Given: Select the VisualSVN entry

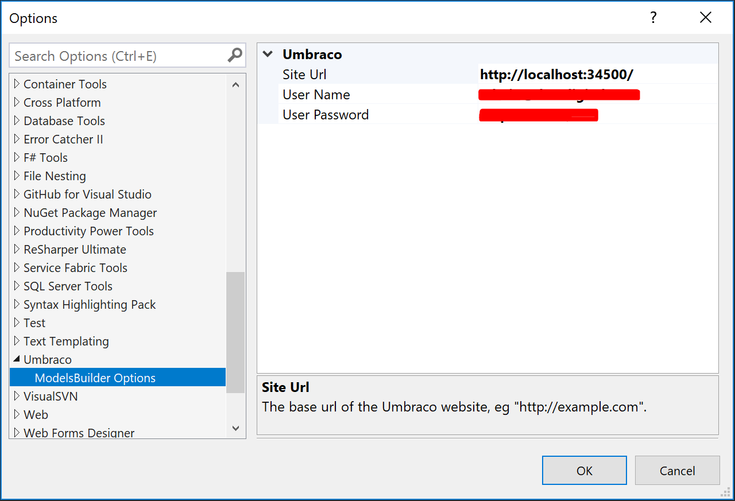Looking at the screenshot, I should (51, 396).
